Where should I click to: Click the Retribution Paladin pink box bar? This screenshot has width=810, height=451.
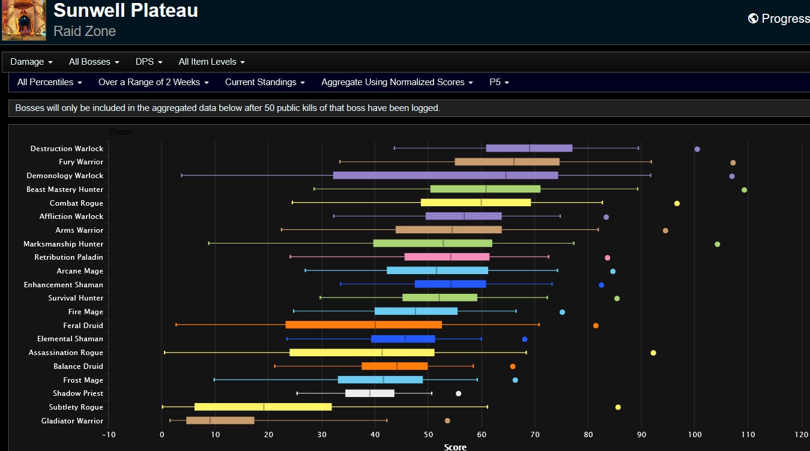click(447, 257)
